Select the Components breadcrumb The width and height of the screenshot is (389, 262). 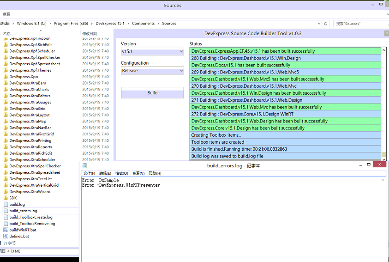tap(143, 24)
